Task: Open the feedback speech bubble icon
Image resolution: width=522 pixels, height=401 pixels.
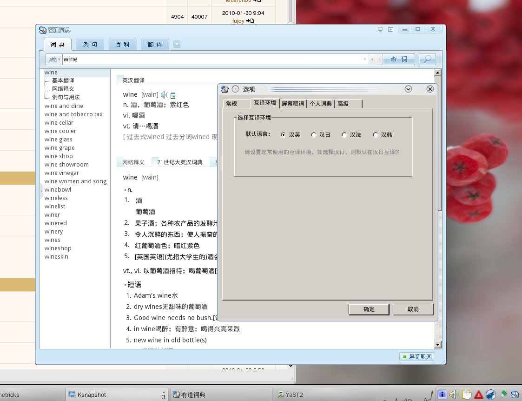Action: point(380,29)
